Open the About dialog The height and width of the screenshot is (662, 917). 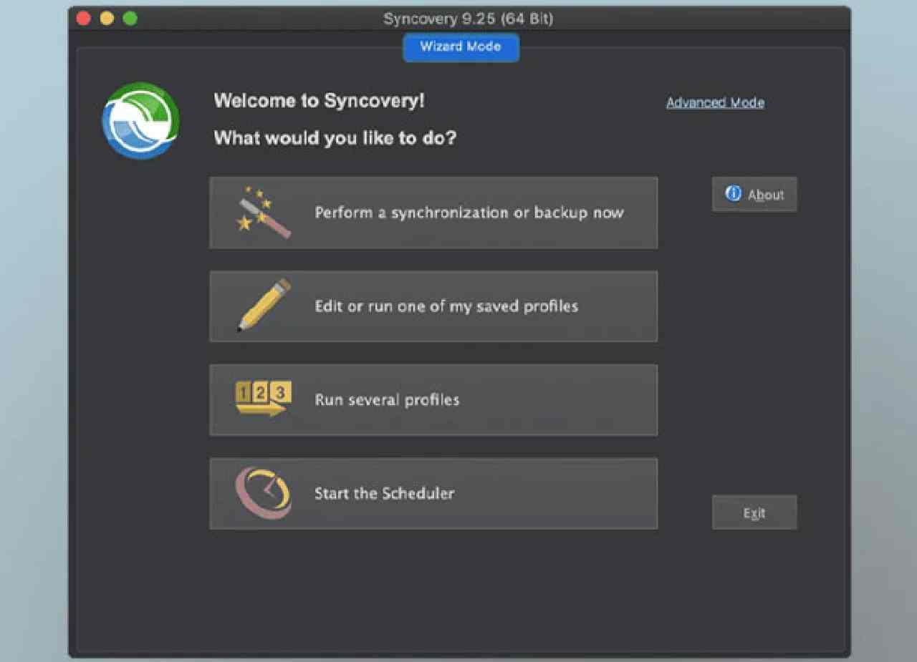click(754, 194)
